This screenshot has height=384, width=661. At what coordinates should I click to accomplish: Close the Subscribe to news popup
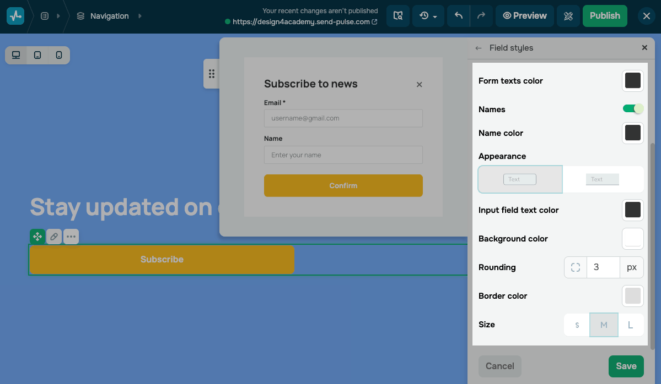pos(419,85)
